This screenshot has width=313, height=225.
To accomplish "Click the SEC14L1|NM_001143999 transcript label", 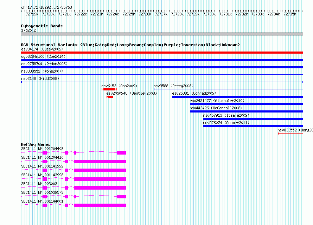I will (42, 166).
